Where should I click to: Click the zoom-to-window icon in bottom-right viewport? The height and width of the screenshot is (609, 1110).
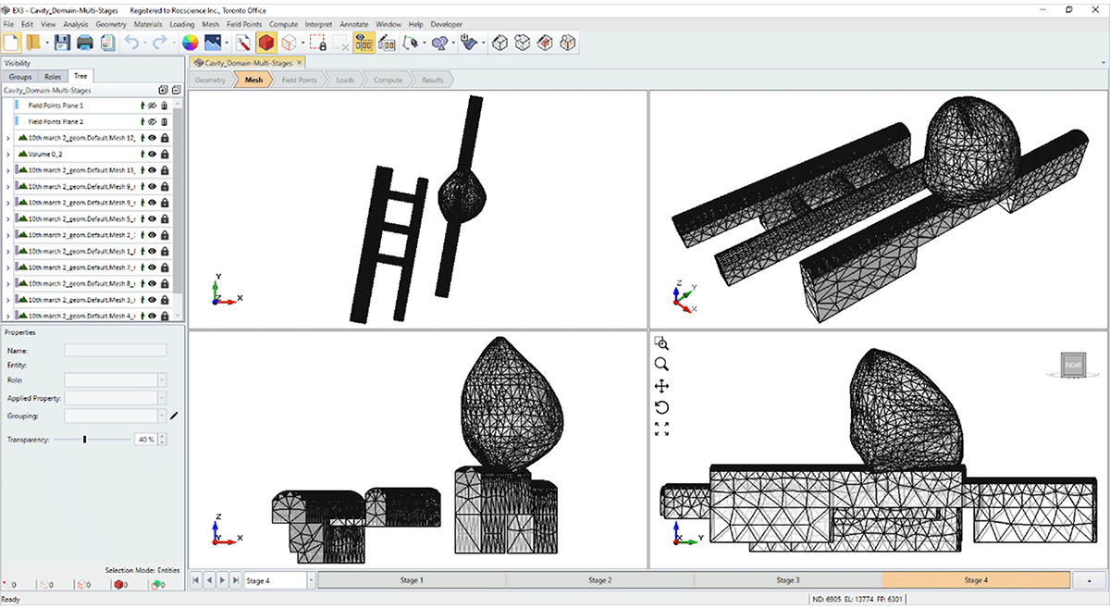point(661,343)
